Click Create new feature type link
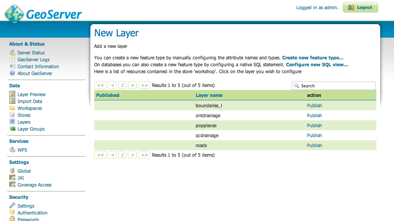 [312, 57]
